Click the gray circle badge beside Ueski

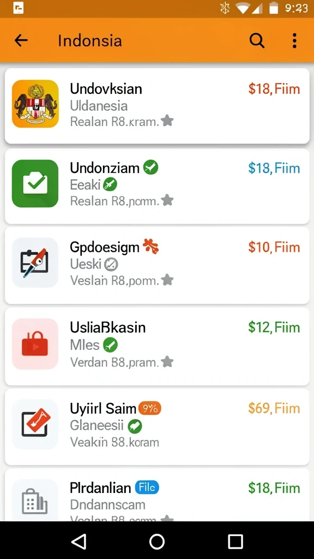tap(111, 264)
